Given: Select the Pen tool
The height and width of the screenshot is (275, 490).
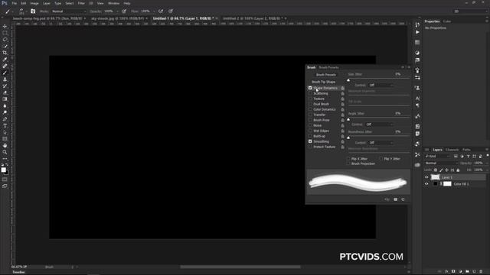Looking at the screenshot, I should 5,119.
